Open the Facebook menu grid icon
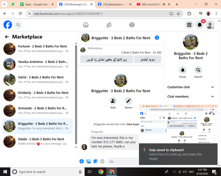221x176 pixels. click(189, 25)
